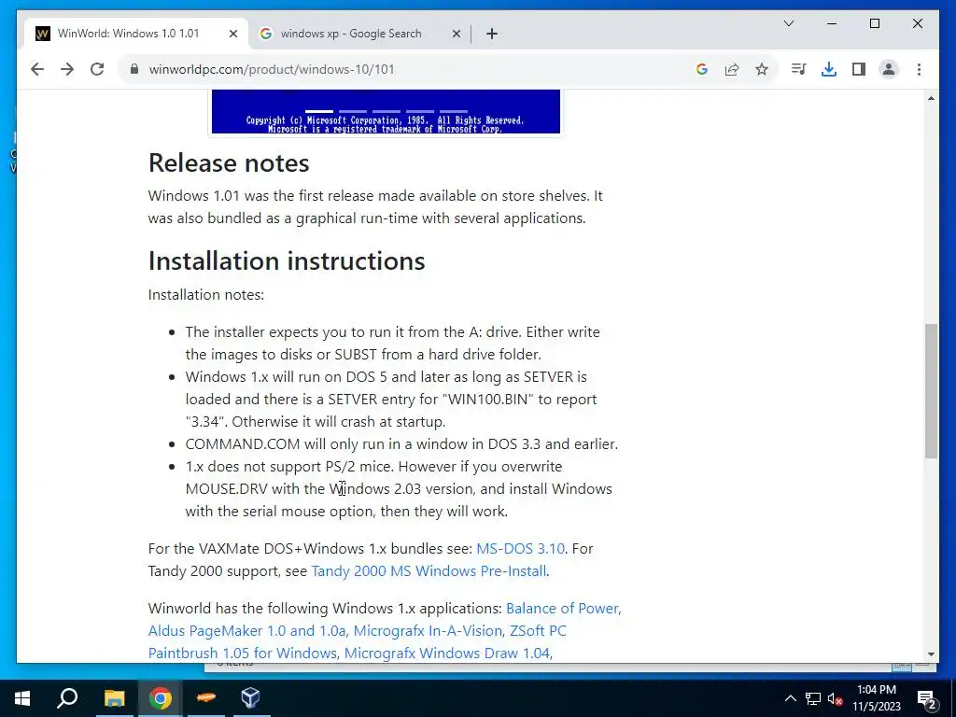Go back using the browser back arrow
Screen dimensions: 956x717
(37, 69)
